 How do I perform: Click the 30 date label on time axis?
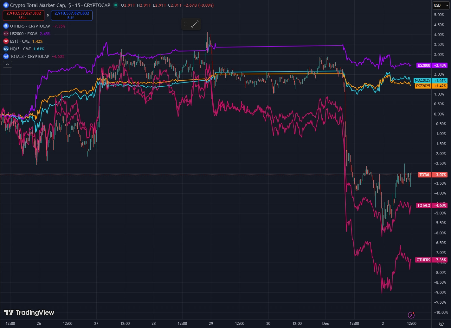pos(268,323)
